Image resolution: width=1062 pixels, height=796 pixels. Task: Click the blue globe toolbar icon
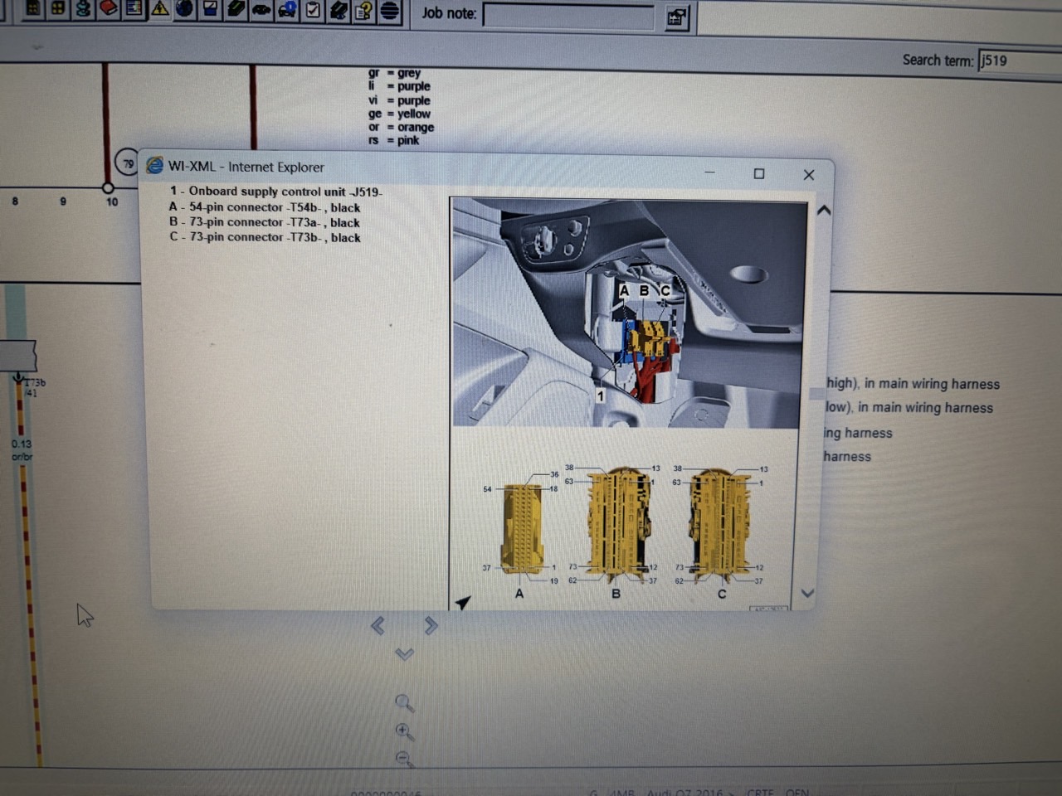[184, 7]
